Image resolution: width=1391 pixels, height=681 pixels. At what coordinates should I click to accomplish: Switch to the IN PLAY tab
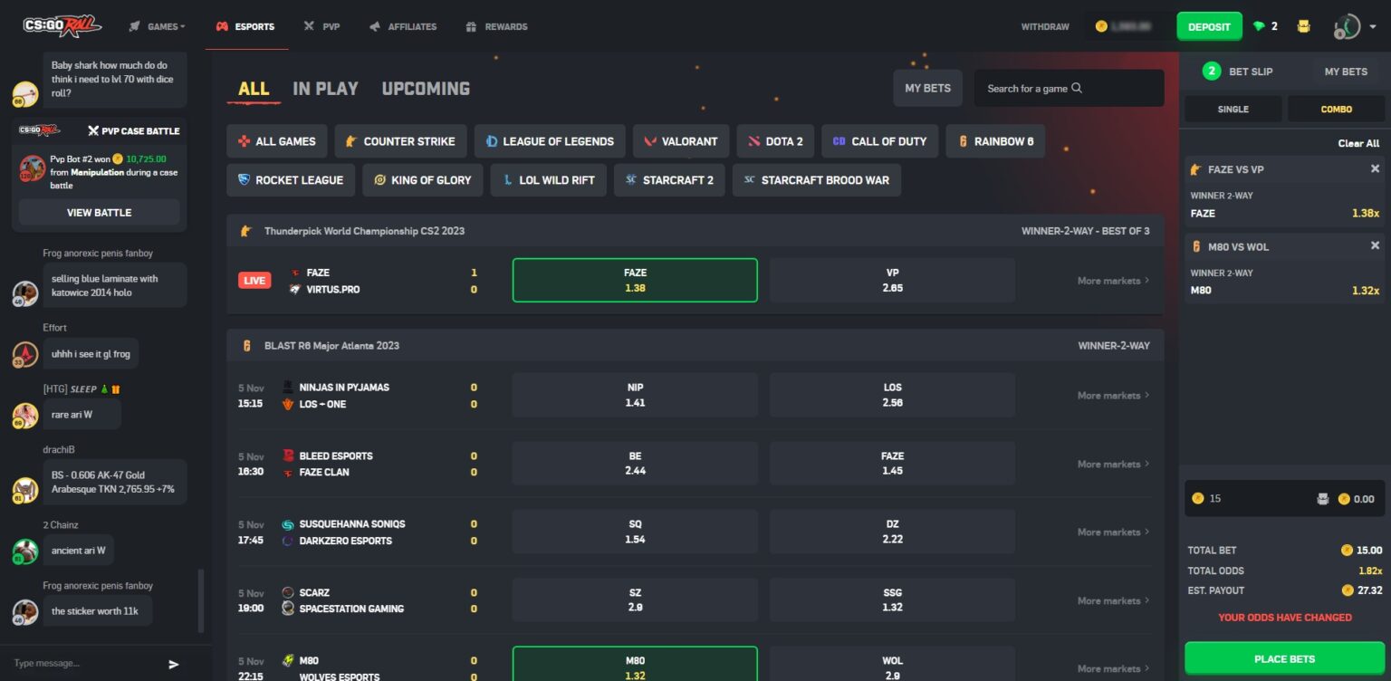coord(324,88)
